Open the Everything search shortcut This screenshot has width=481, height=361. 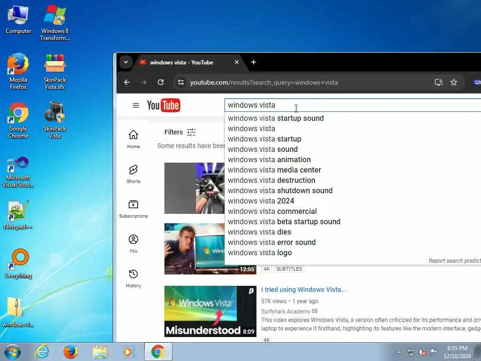(18, 263)
